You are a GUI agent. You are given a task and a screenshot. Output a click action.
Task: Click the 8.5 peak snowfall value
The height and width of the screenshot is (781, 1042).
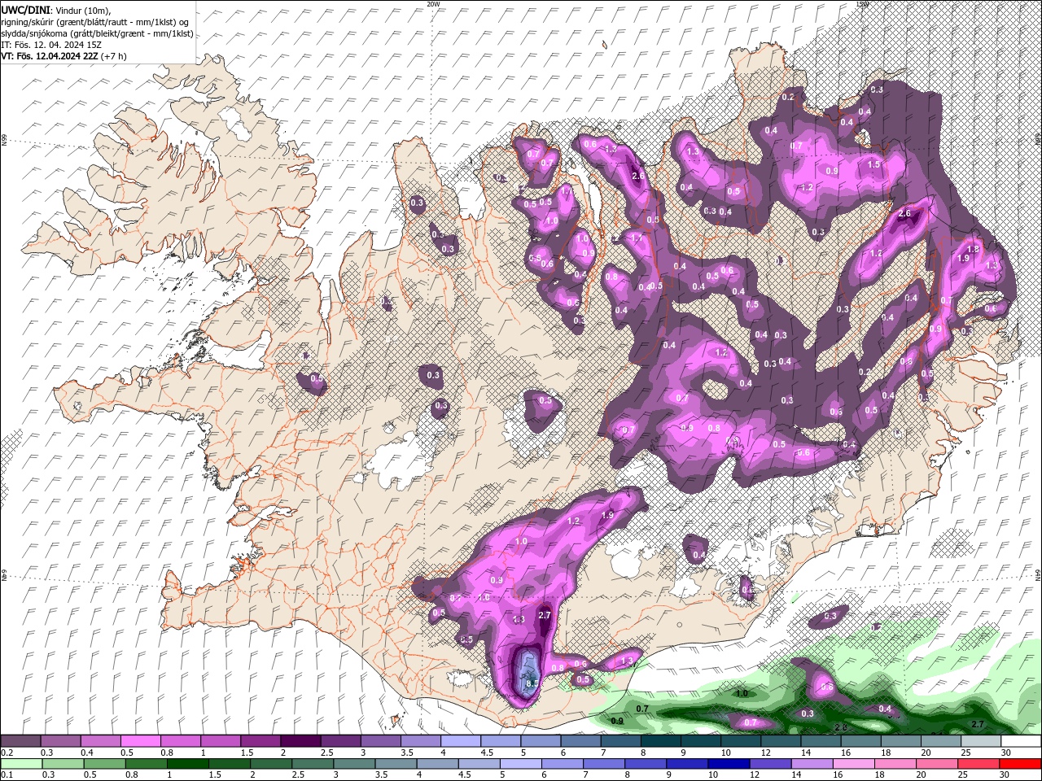point(532,683)
